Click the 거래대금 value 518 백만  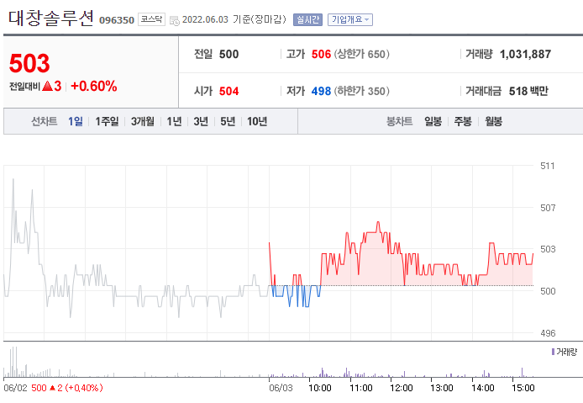(528, 91)
